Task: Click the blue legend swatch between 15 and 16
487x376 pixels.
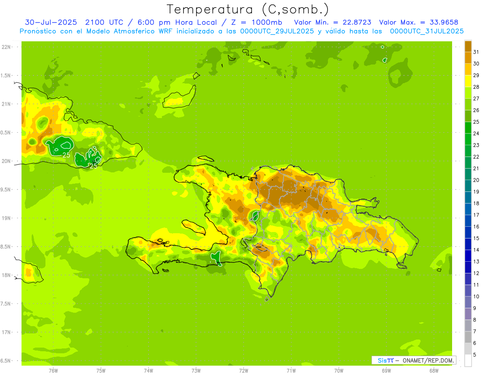Action: click(468, 232)
